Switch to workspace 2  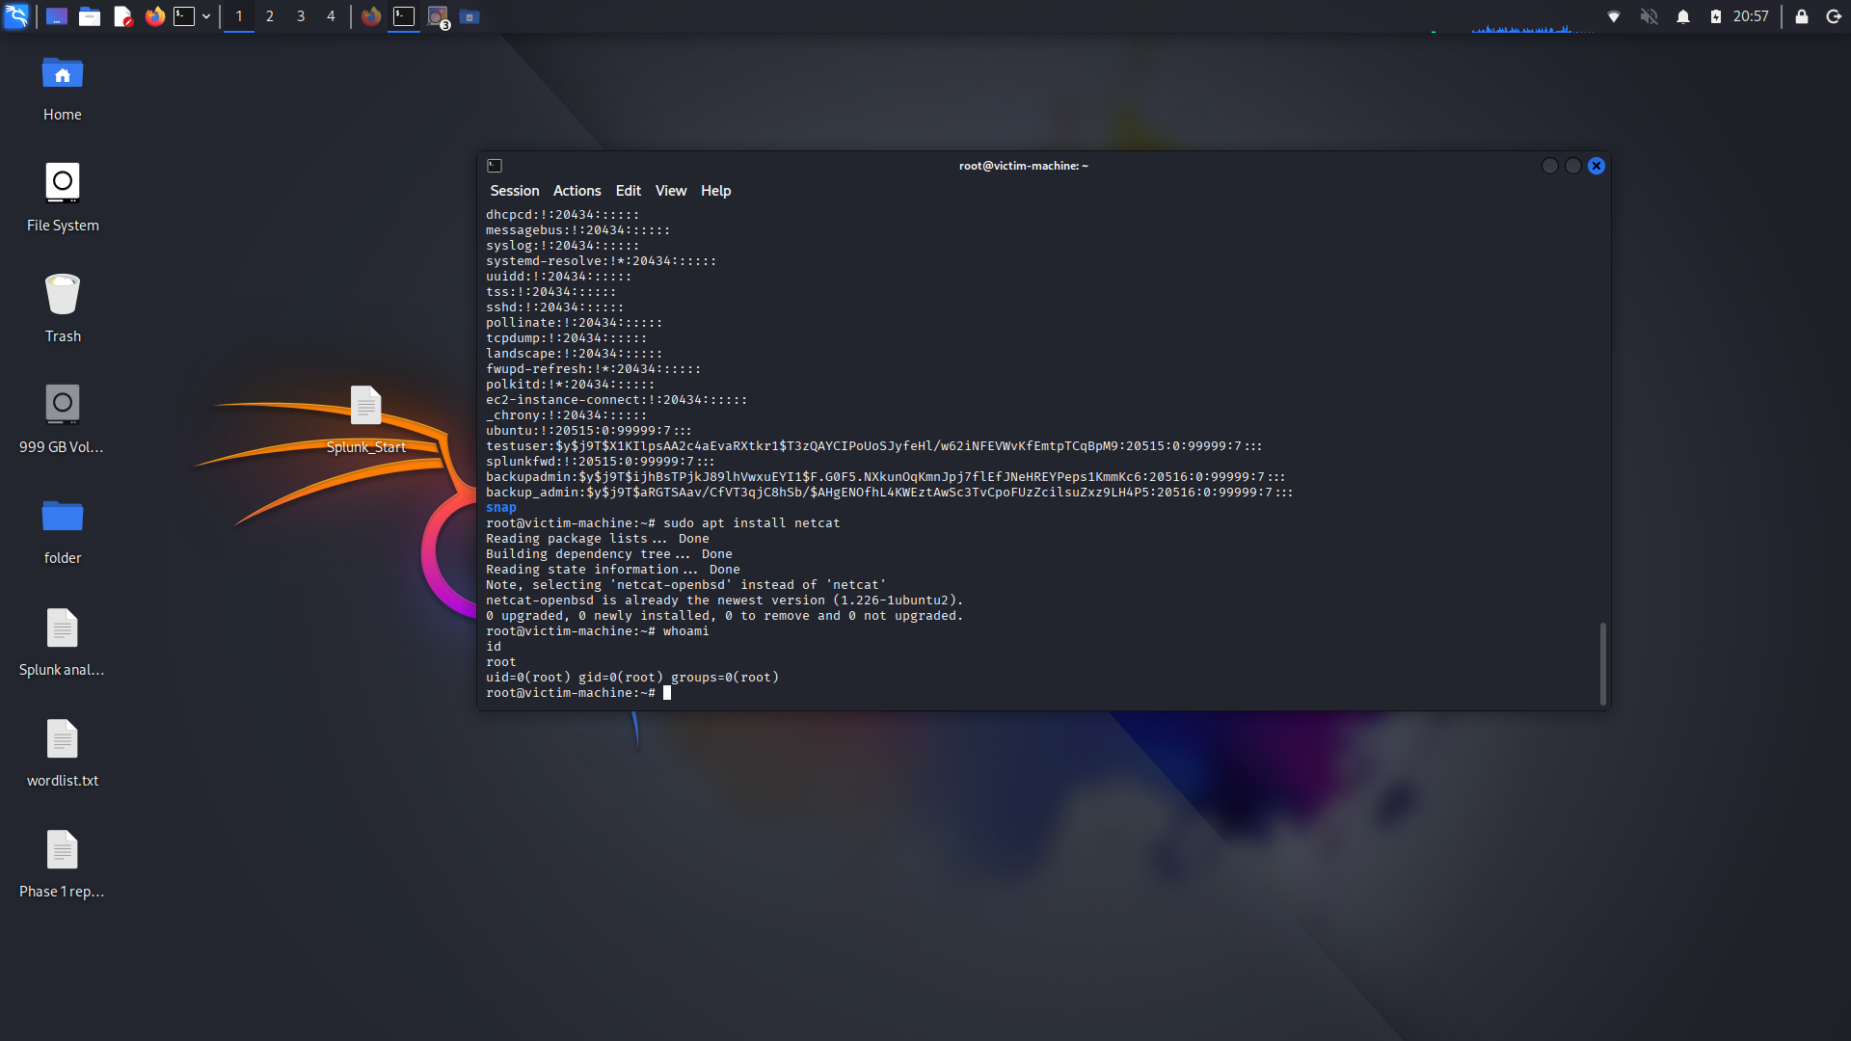point(270,16)
